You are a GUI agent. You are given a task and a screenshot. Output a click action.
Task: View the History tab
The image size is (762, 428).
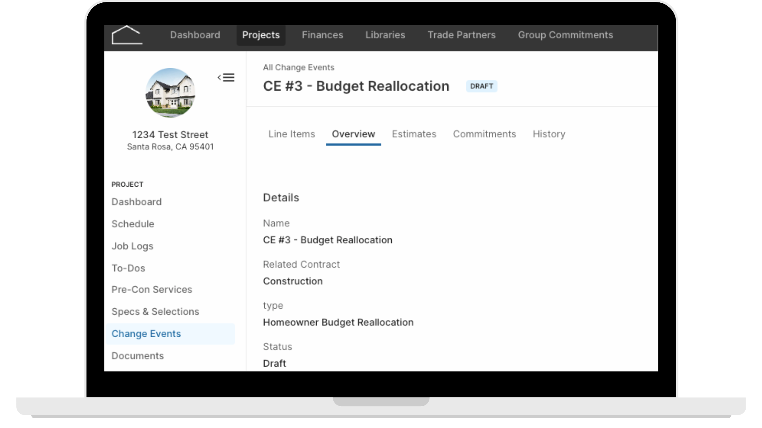point(549,134)
